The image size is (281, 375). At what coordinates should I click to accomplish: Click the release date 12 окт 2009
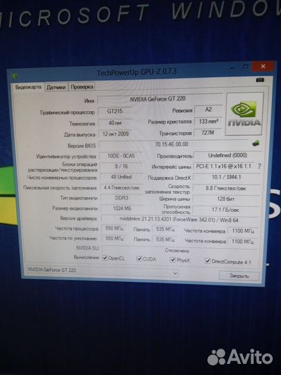(x=115, y=134)
